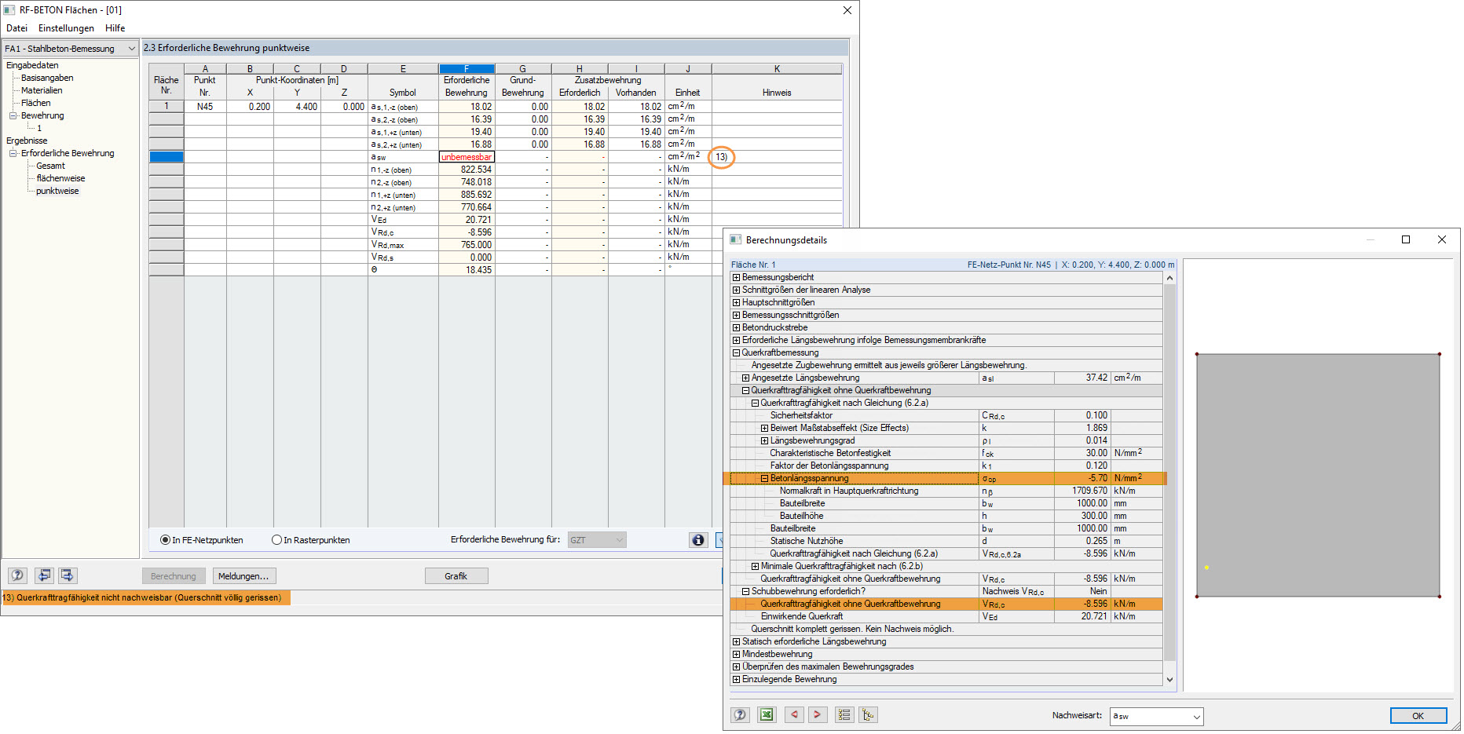Expand Angesetzte Längsbewehrung row
This screenshot has height=734, width=1464.
745,378
